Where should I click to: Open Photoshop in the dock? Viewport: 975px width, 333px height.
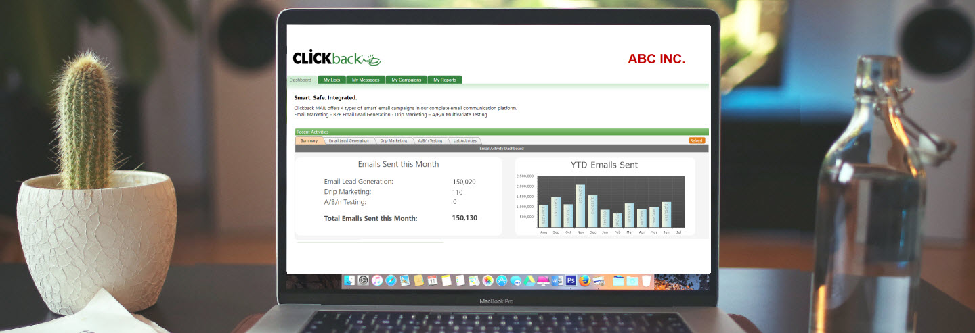point(571,280)
